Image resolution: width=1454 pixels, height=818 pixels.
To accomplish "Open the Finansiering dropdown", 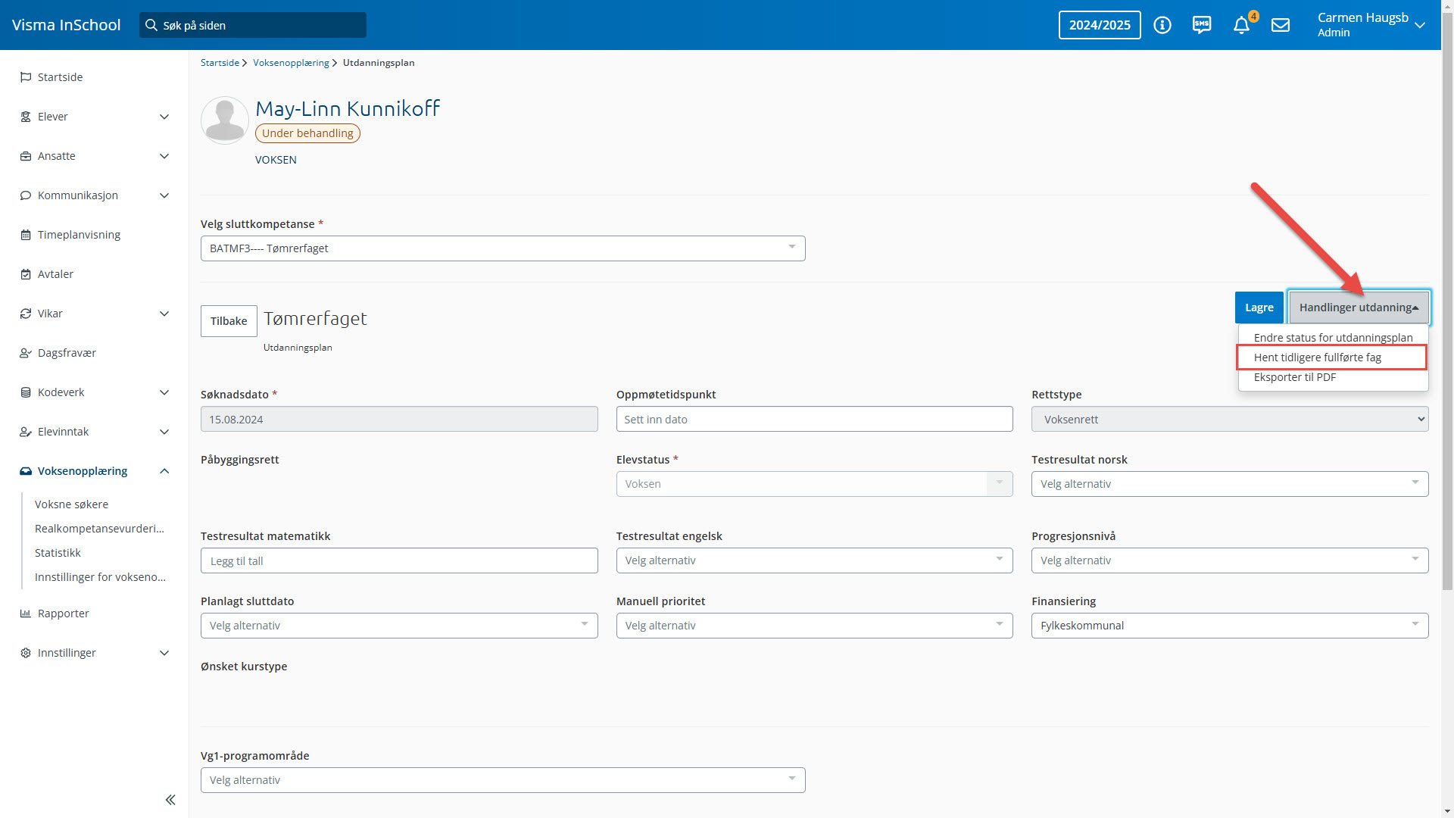I will (x=1229, y=626).
